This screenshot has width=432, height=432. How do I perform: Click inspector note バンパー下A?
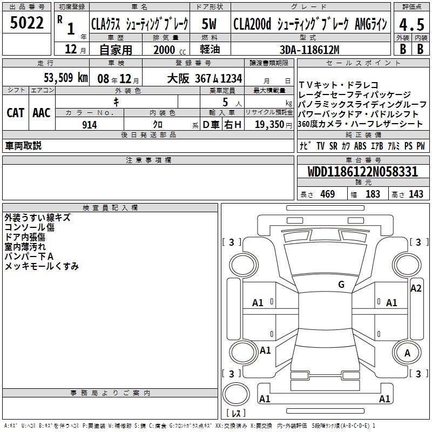pyautogui.click(x=29, y=256)
